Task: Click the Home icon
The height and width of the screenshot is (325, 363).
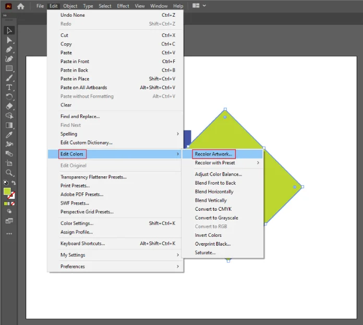Action: [20, 6]
